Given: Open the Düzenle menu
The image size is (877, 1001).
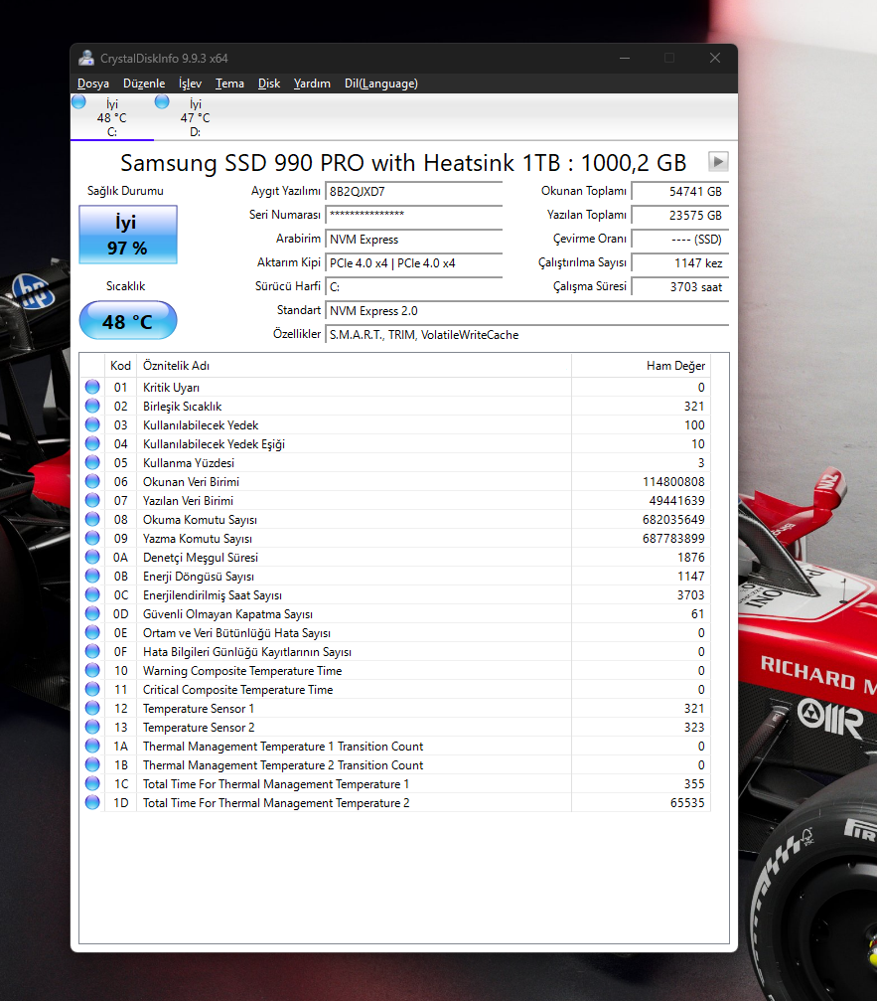Looking at the screenshot, I should click(x=144, y=83).
